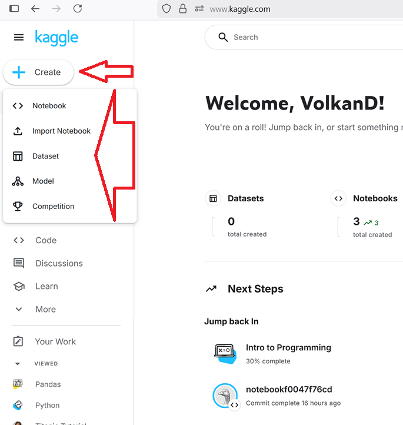Click the Create button
The width and height of the screenshot is (403, 425).
point(39,72)
